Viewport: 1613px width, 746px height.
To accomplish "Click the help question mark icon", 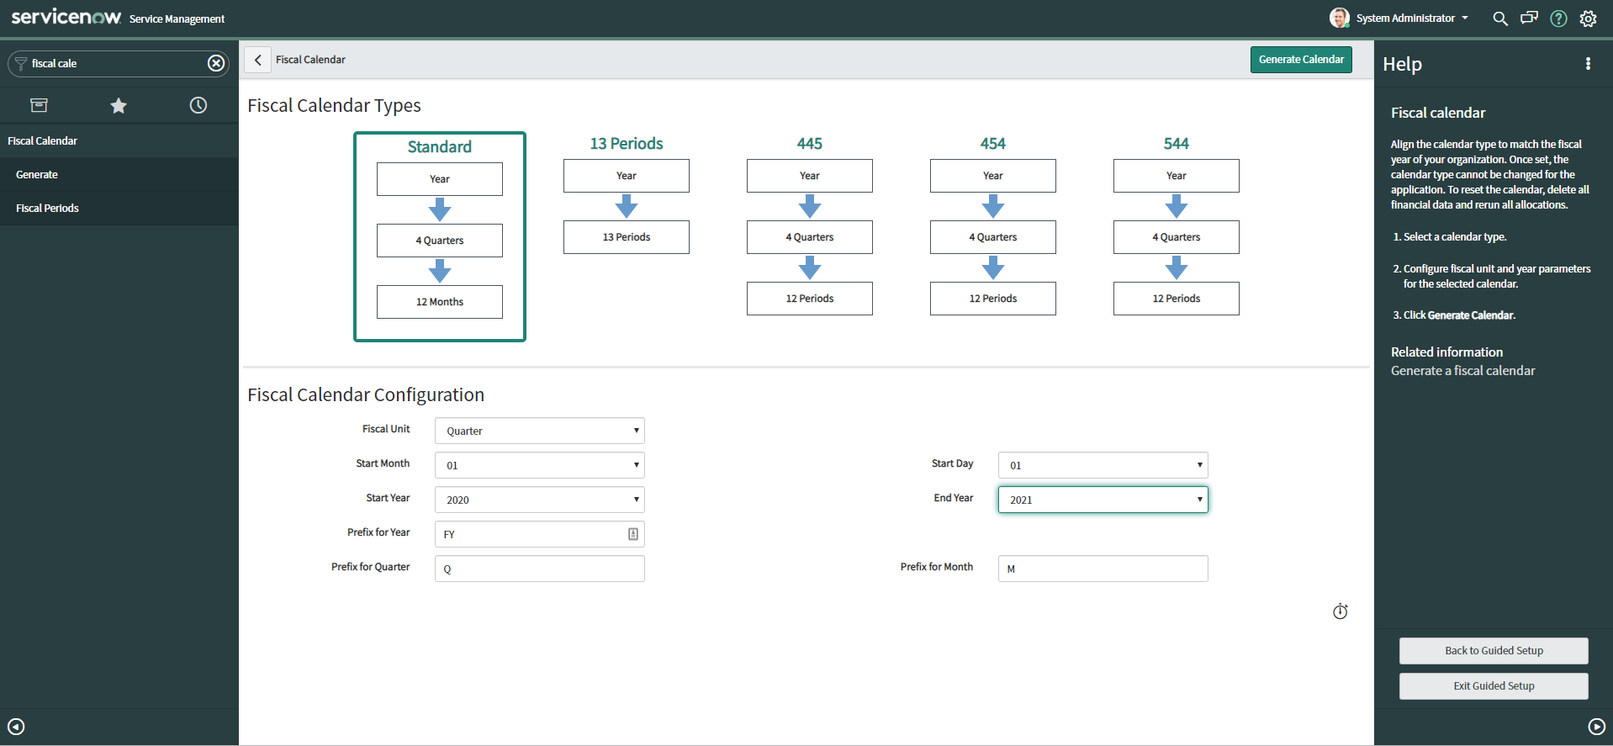I will coord(1558,19).
